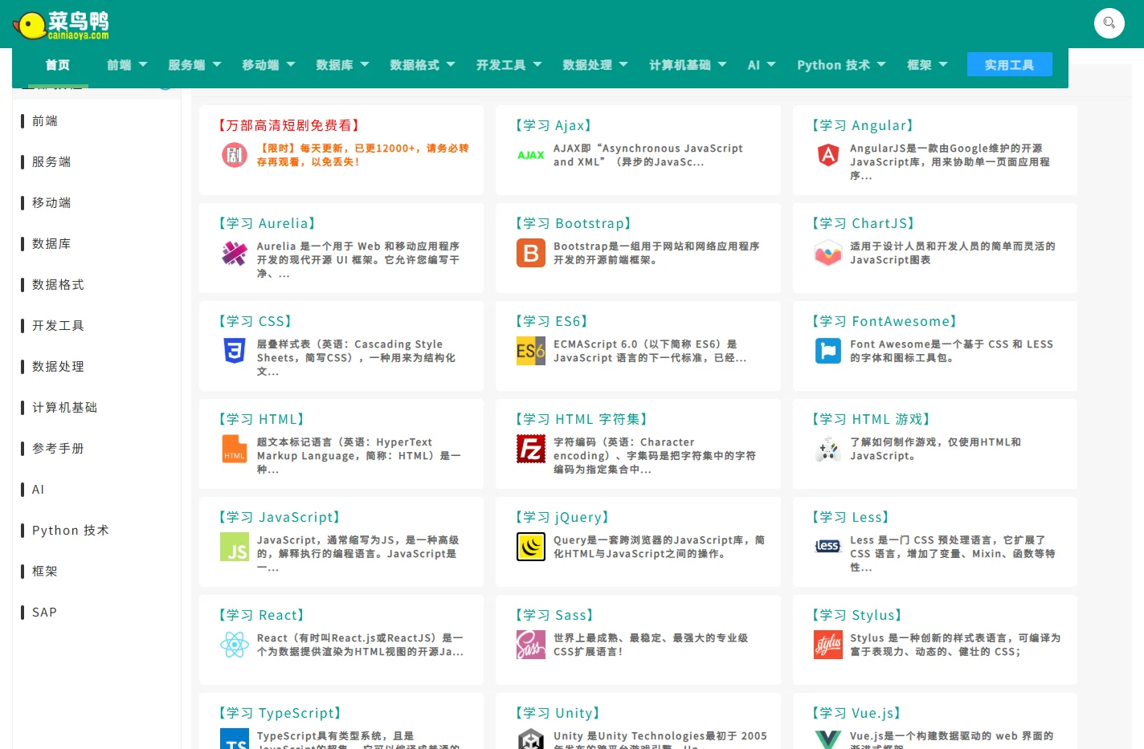Open the 【学习 Bootstrap】 title link
The width and height of the screenshot is (1144, 749).
(574, 223)
